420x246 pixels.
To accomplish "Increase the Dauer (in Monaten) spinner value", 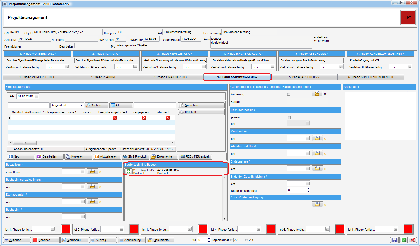I will click(309, 189).
